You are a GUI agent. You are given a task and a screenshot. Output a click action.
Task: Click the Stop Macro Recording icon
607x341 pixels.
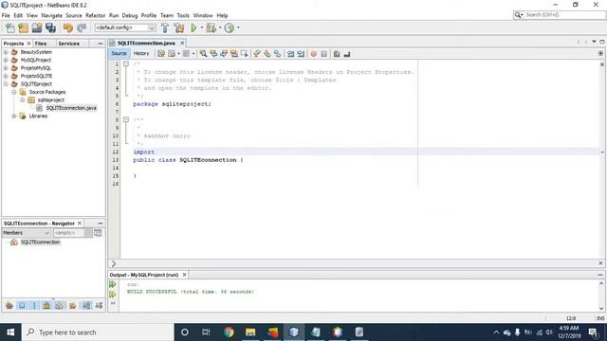point(324,54)
